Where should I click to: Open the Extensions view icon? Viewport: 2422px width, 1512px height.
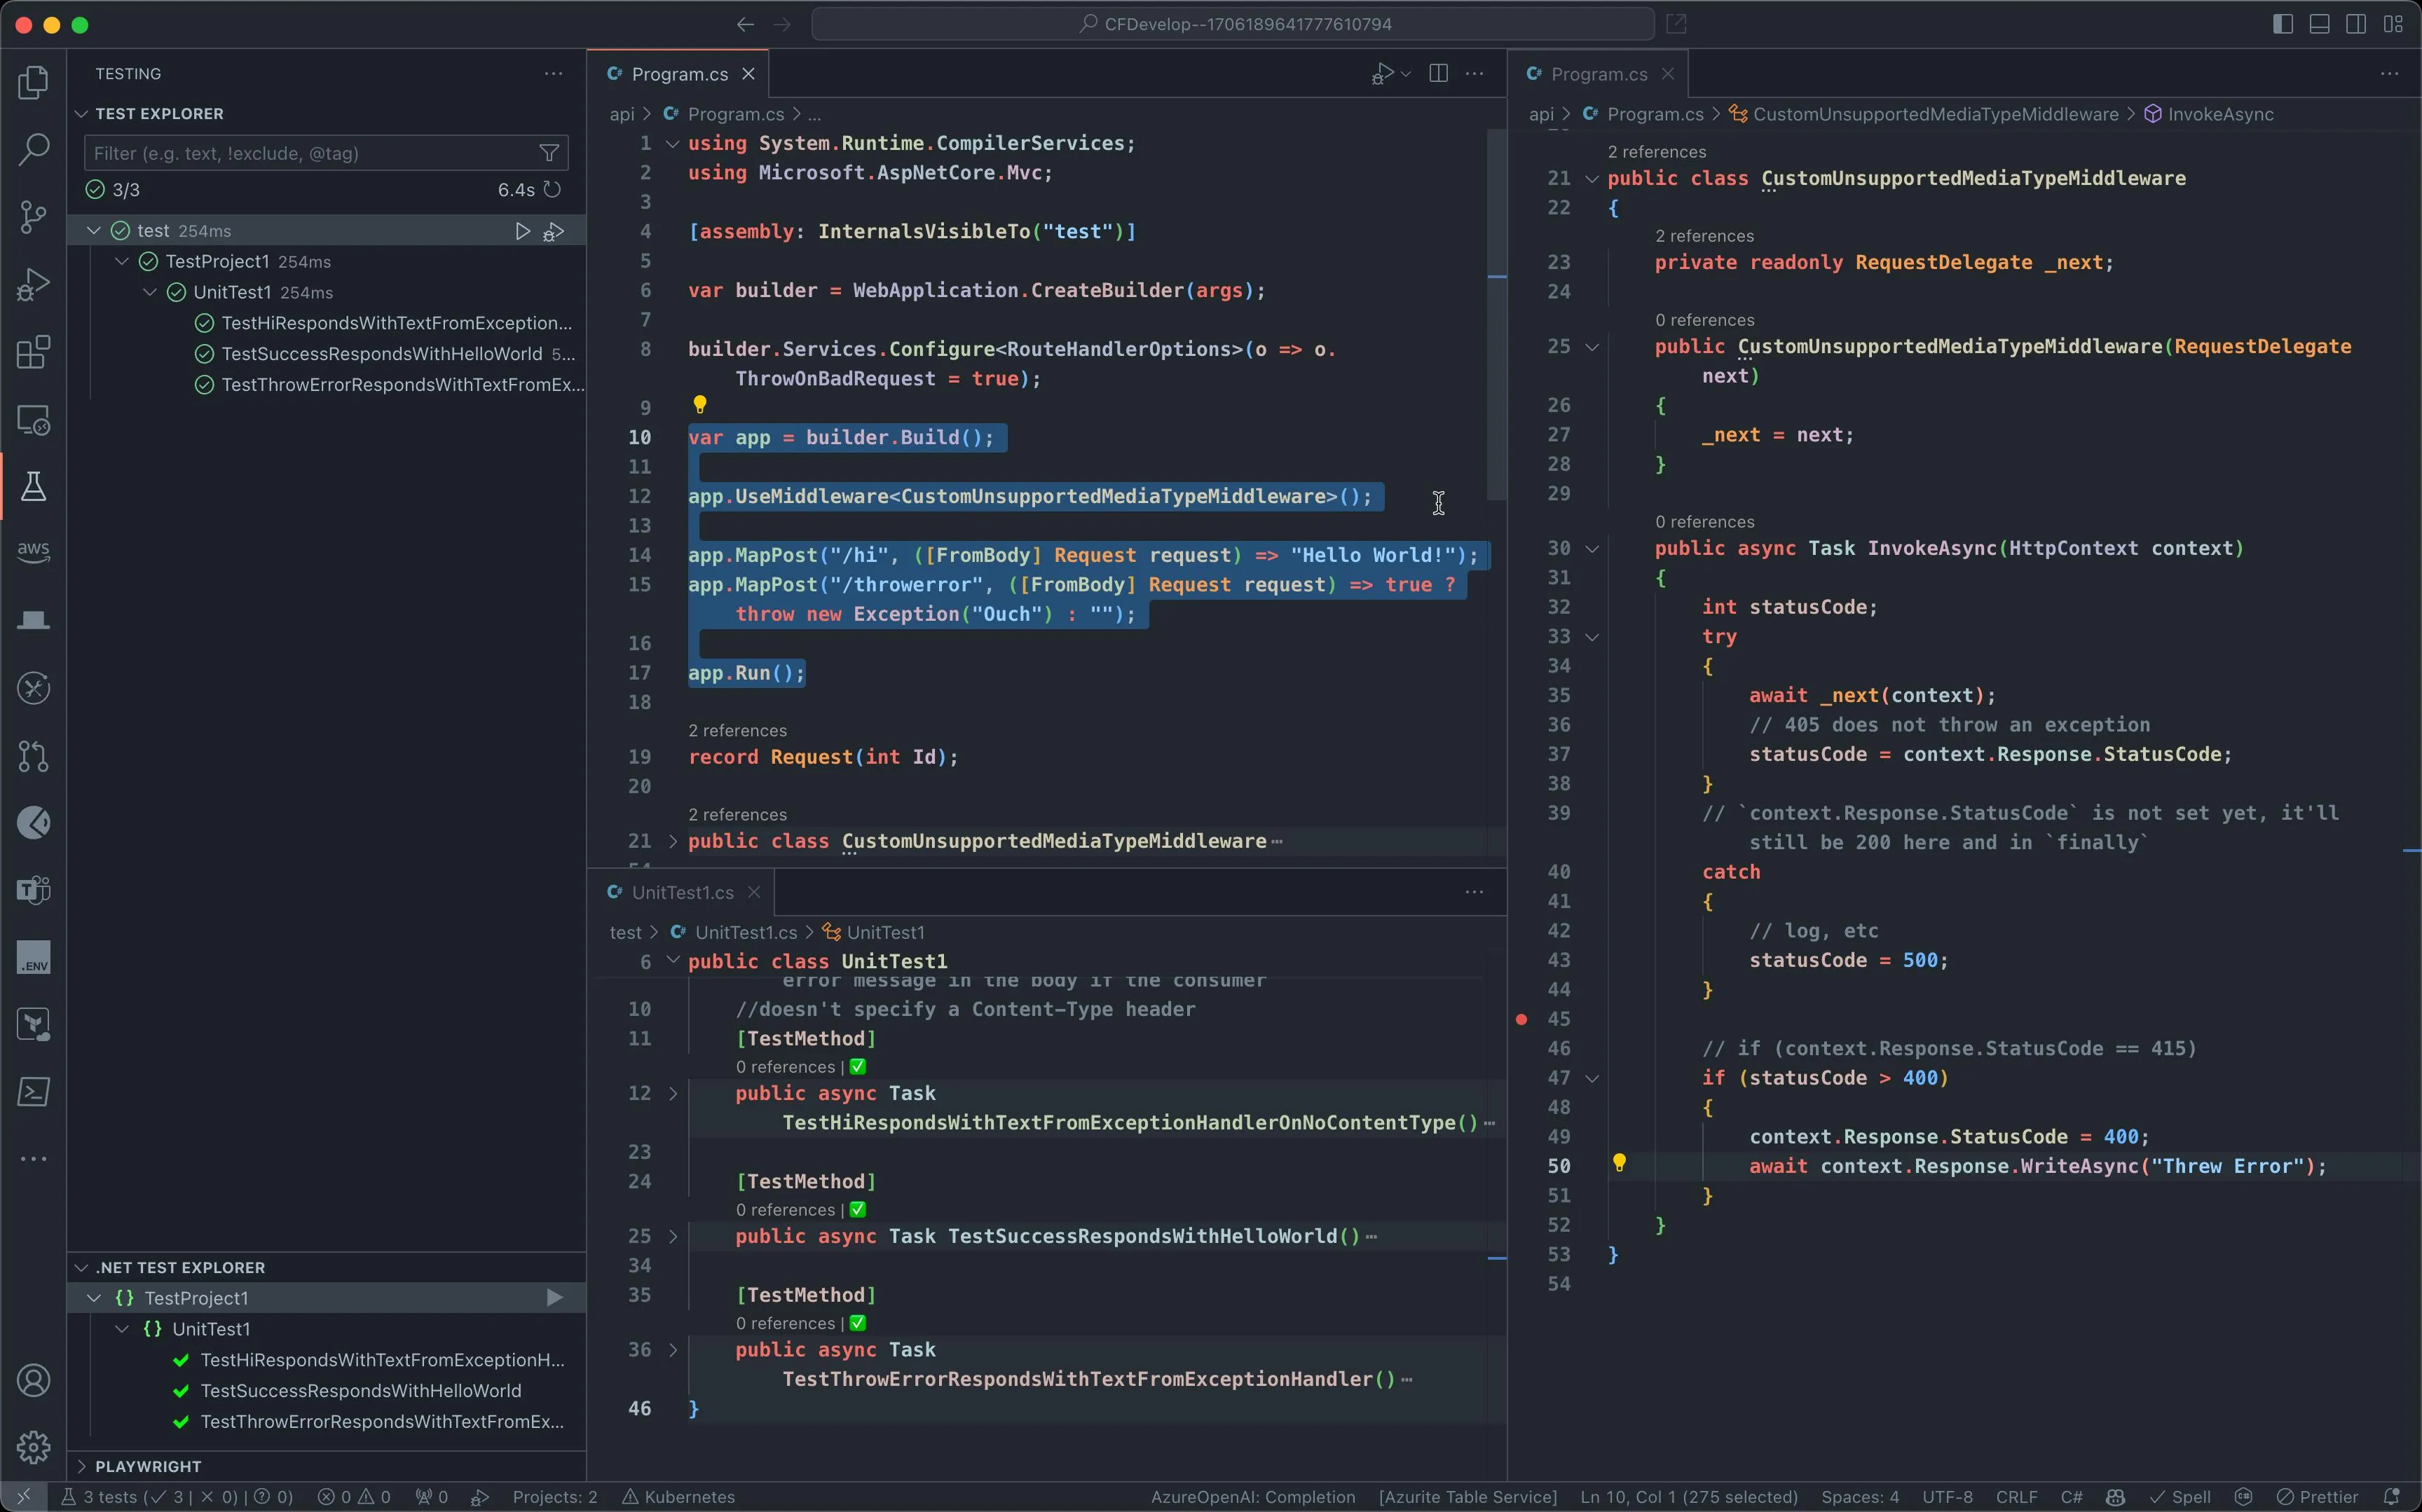click(x=33, y=352)
